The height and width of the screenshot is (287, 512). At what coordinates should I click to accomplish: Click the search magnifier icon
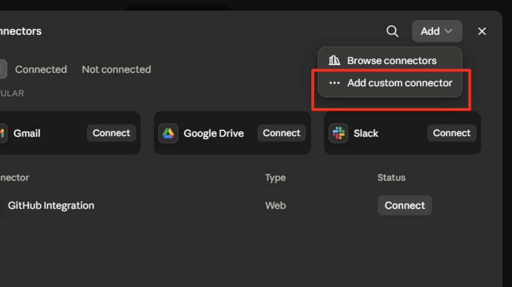[x=392, y=31]
